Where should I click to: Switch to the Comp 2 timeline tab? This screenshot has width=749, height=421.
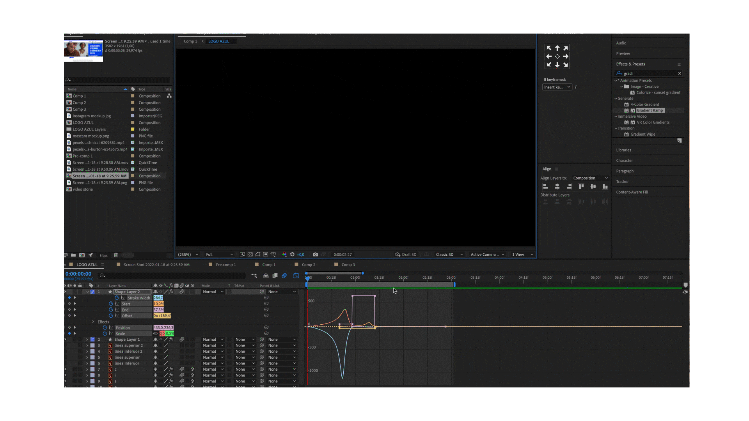[x=308, y=265]
